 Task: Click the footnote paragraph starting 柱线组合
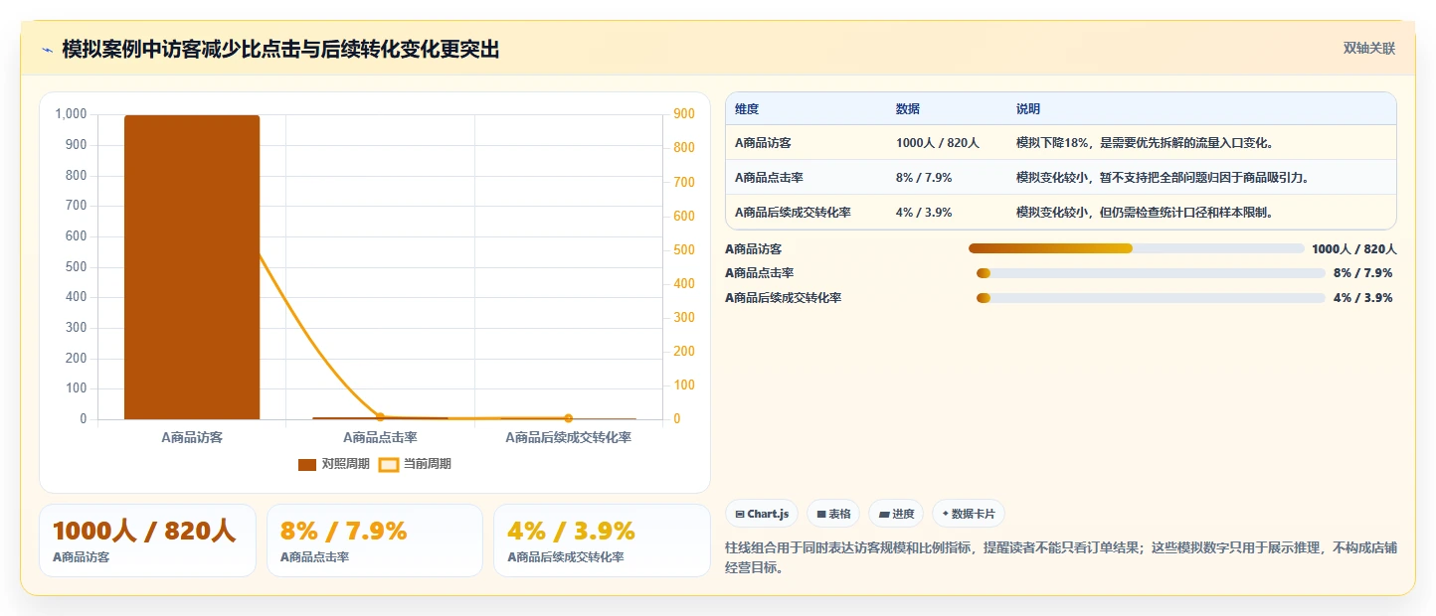[1060, 557]
